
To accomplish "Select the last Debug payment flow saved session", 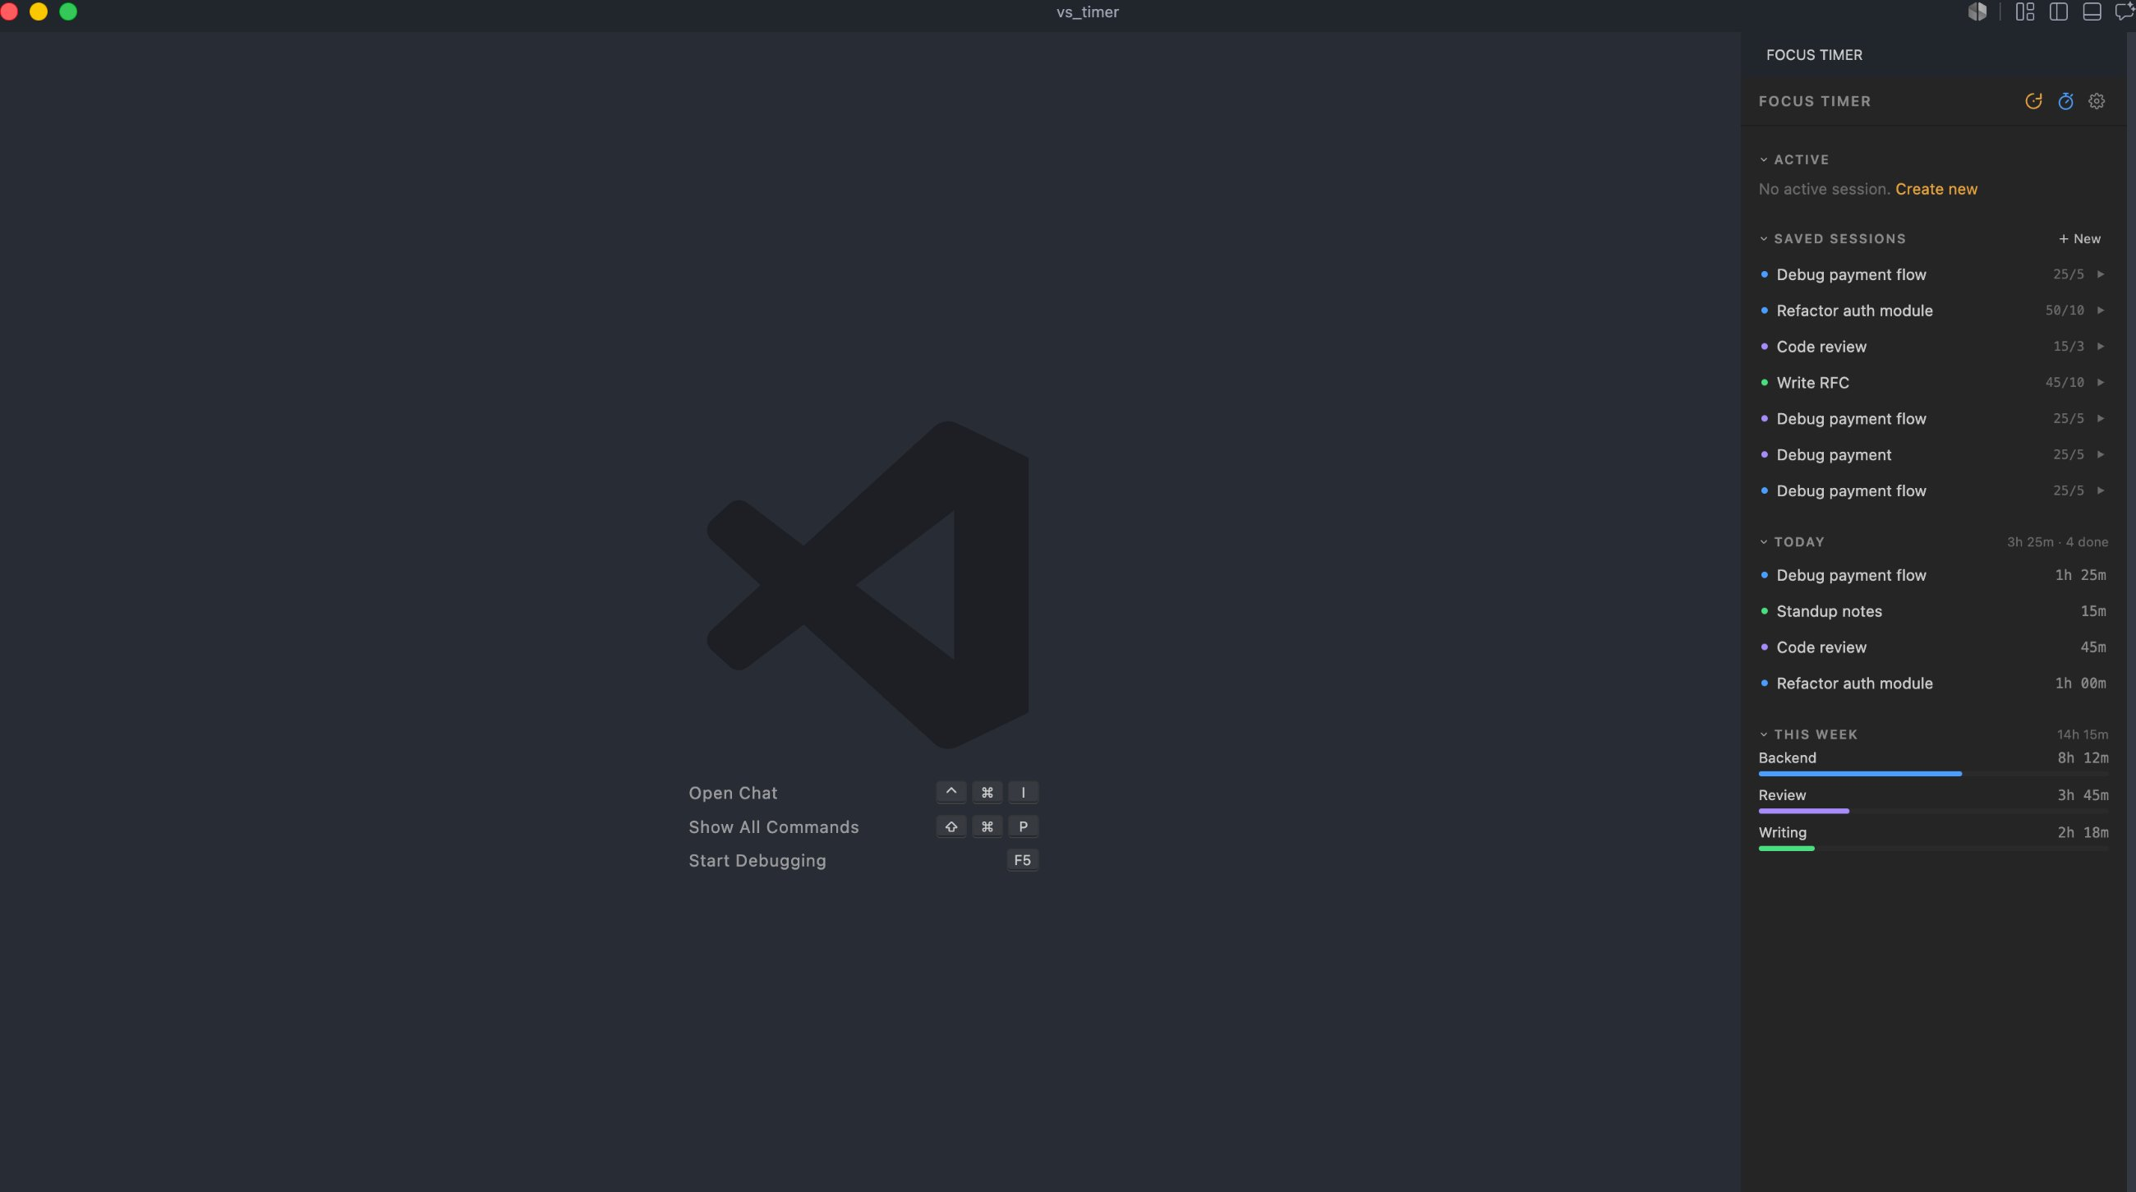I will pyautogui.click(x=1933, y=490).
